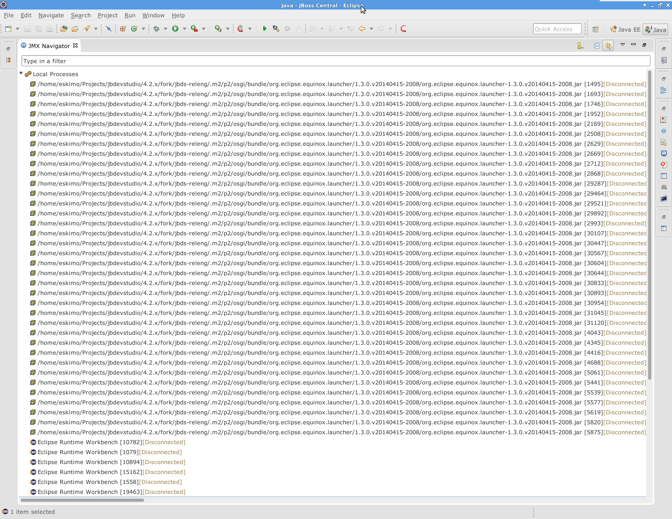Click the server launch toolbar icon
This screenshot has height=519, width=672.
point(241,29)
